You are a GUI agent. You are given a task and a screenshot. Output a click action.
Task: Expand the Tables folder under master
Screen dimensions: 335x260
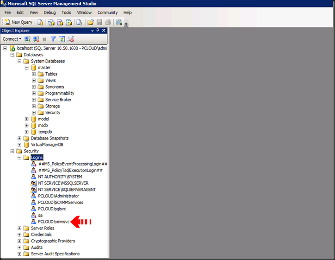point(34,74)
